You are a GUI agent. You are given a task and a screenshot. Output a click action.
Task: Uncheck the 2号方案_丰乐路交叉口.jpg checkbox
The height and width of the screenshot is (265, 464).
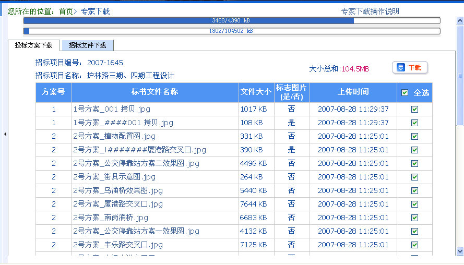coord(414,245)
